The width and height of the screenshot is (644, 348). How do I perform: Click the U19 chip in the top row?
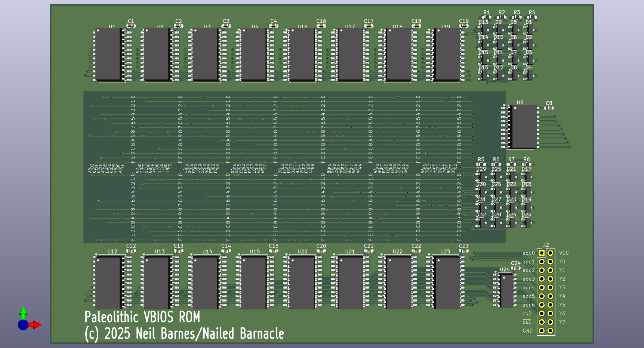click(x=447, y=53)
